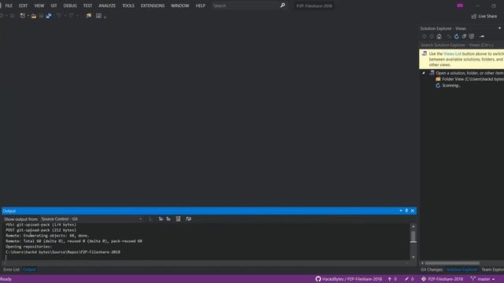The height and width of the screenshot is (283, 504).
Task: Switch to Output tab
Action: [29, 270]
